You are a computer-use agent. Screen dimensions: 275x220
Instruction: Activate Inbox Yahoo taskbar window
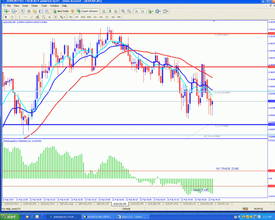point(133,217)
